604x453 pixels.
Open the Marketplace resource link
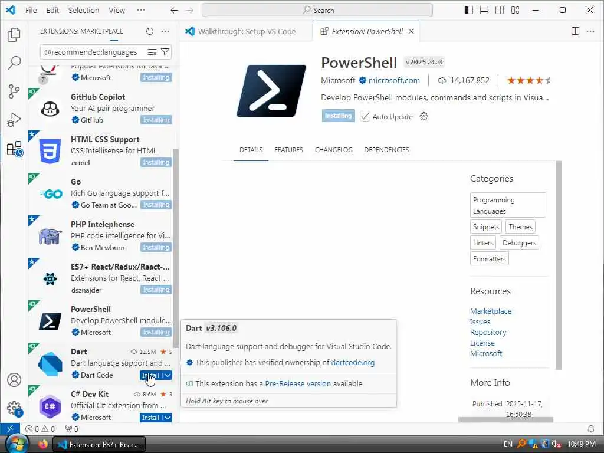point(491,311)
